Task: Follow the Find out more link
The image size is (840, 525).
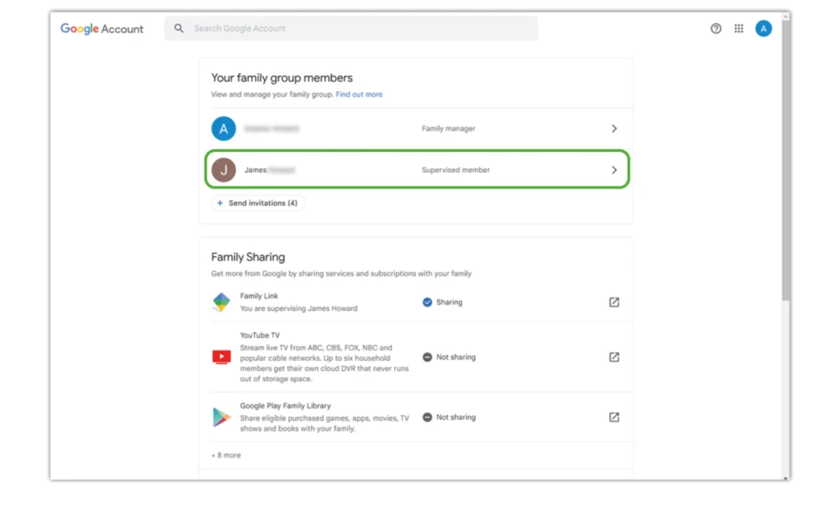Action: [359, 94]
